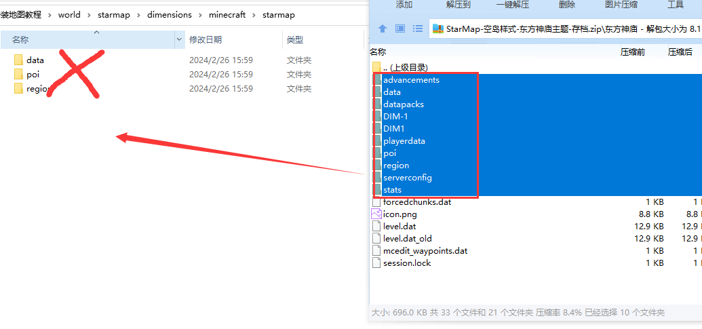The image size is (702, 329).
Task: Click the 一键解压 button
Action: click(x=512, y=5)
